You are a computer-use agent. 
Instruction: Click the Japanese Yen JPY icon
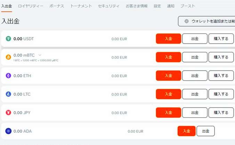click(8, 112)
